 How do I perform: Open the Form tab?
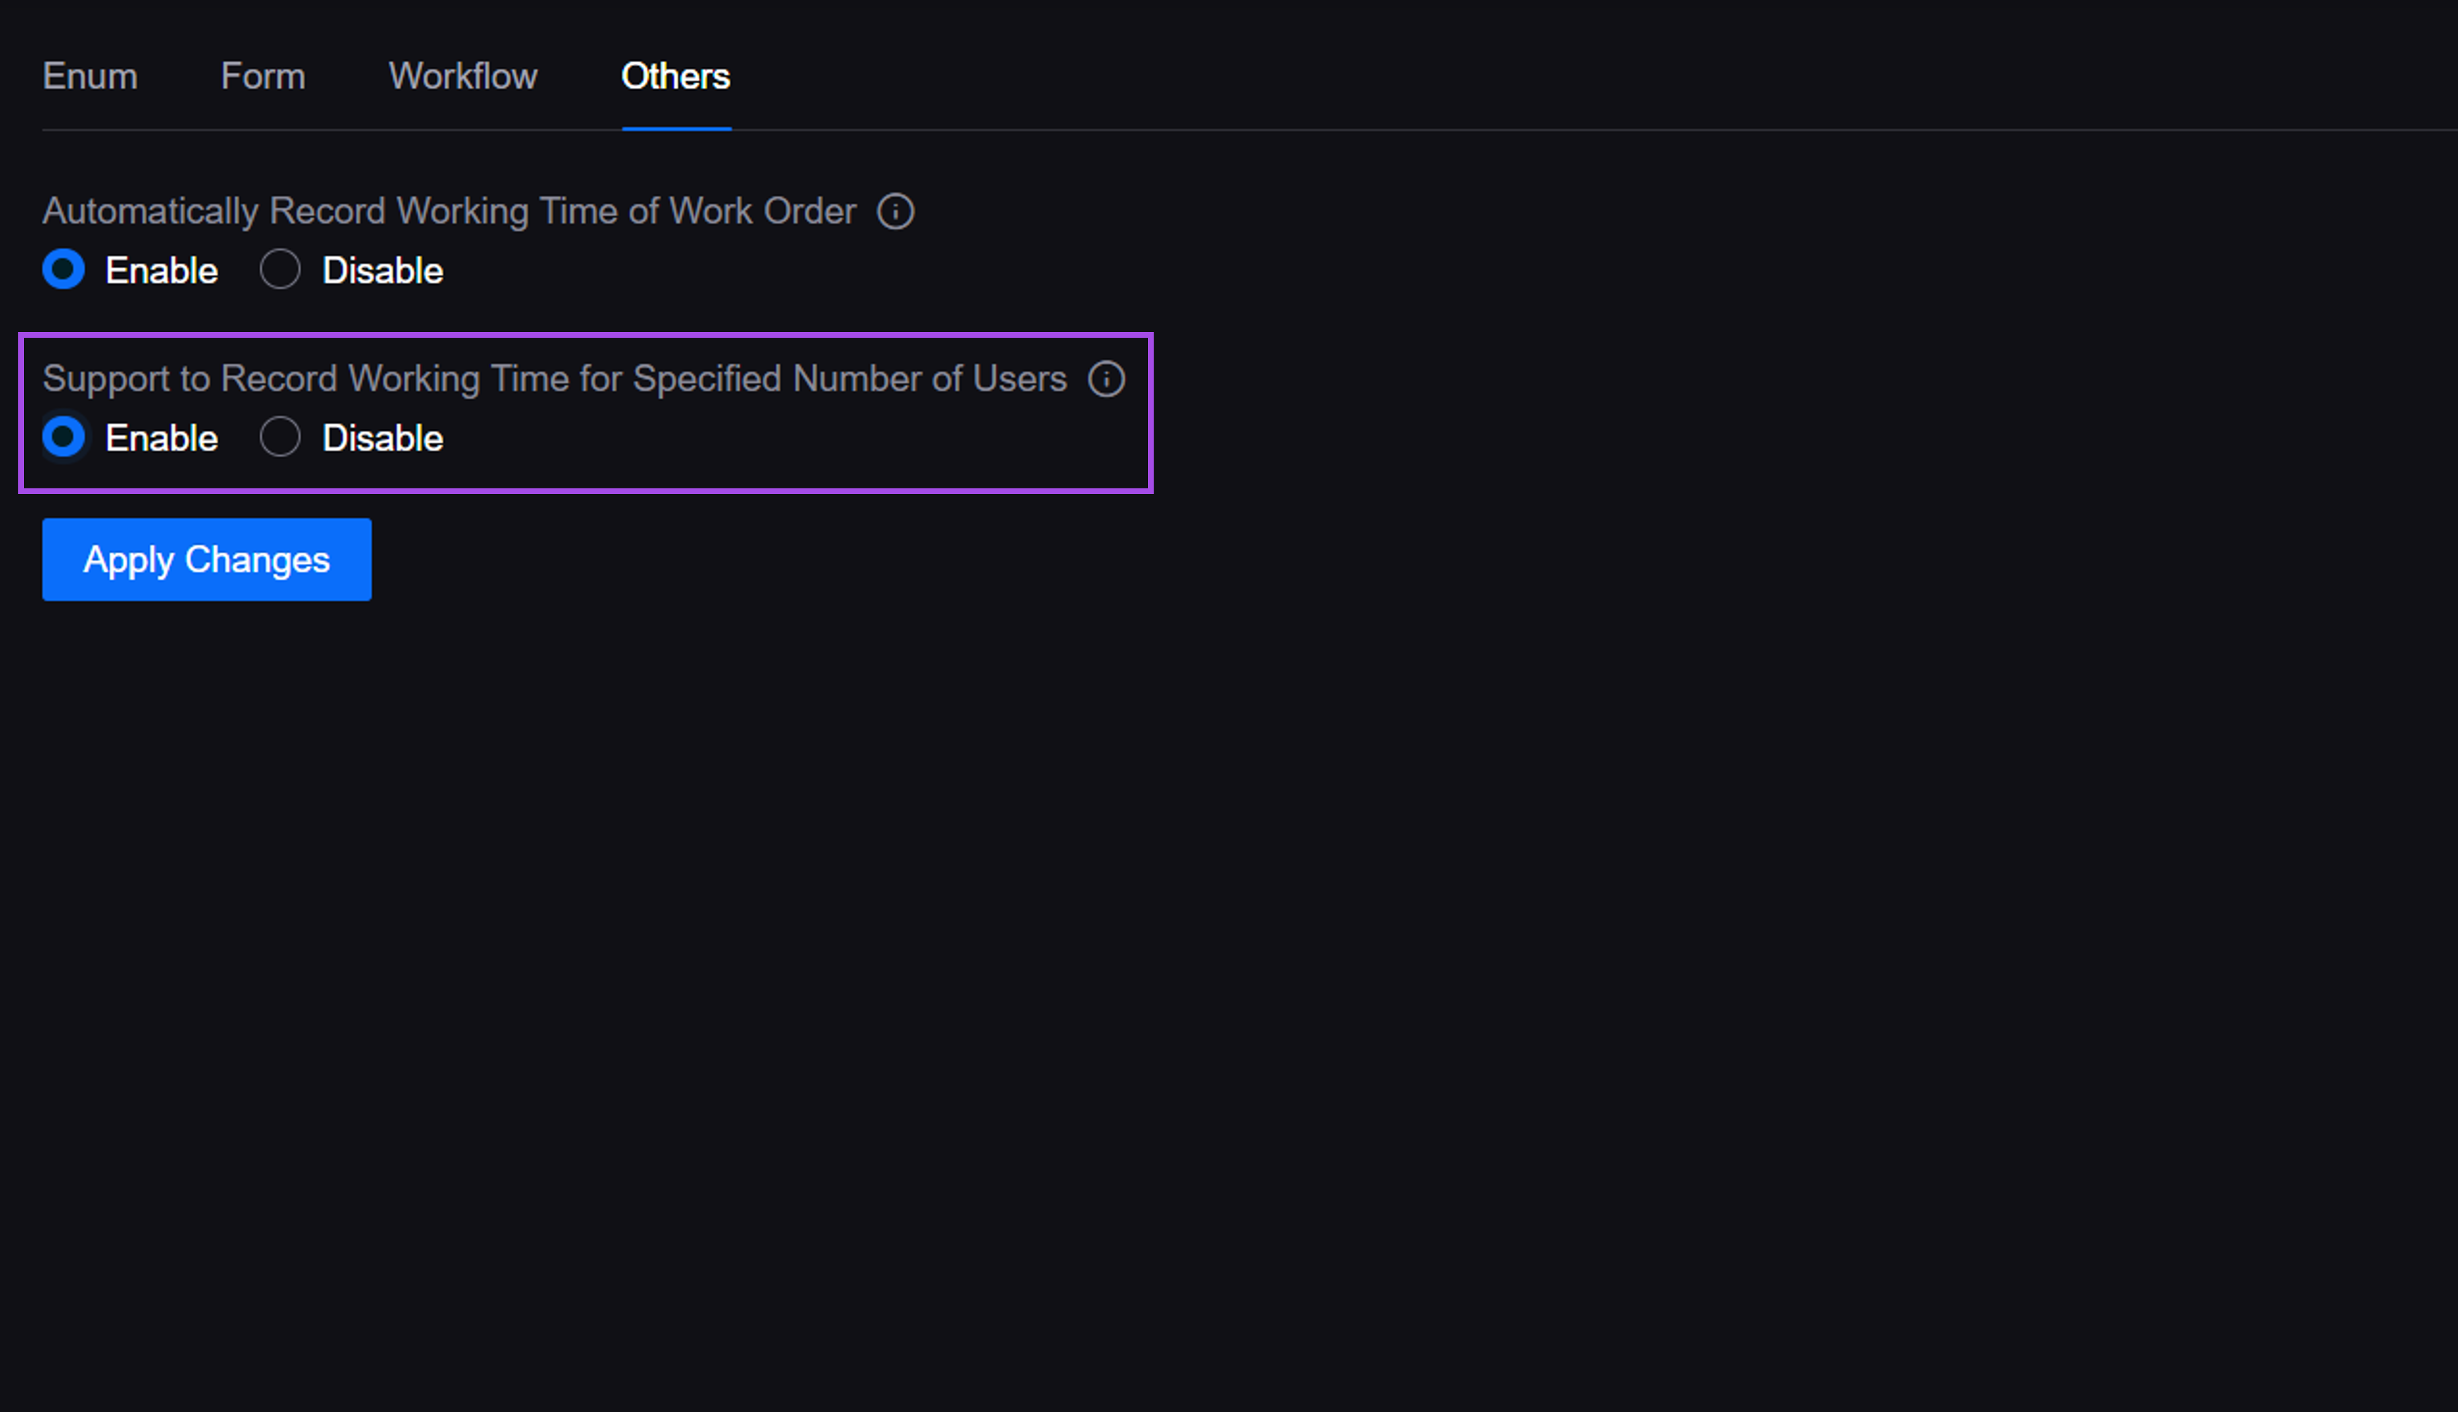(263, 76)
